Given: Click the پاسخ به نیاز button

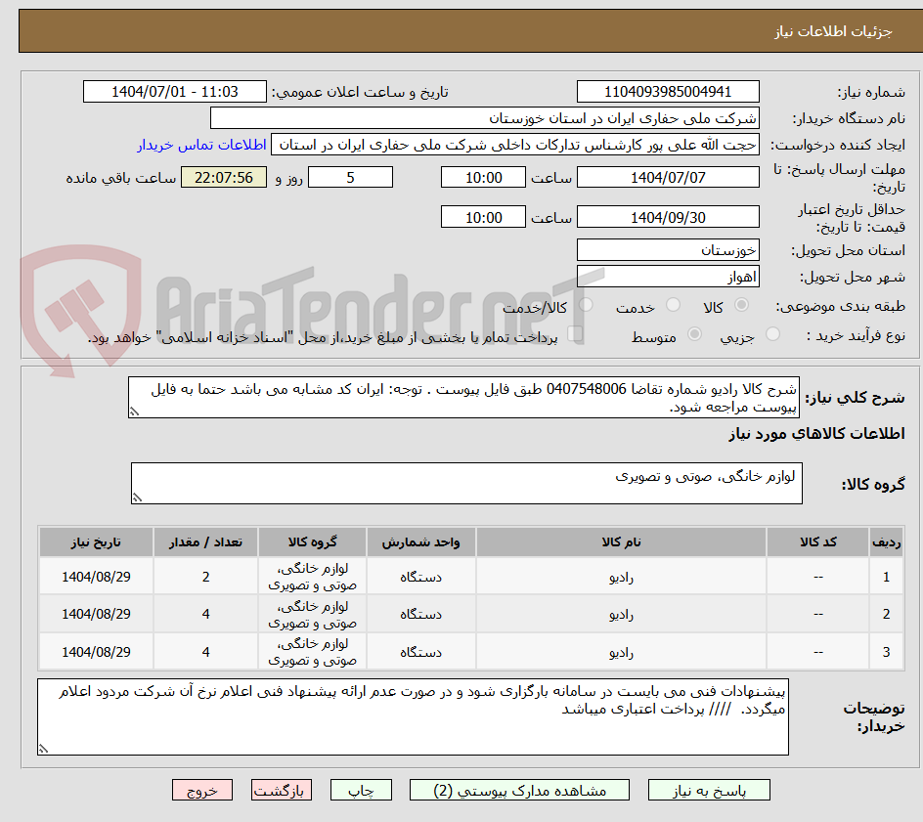Looking at the screenshot, I should point(709,790).
